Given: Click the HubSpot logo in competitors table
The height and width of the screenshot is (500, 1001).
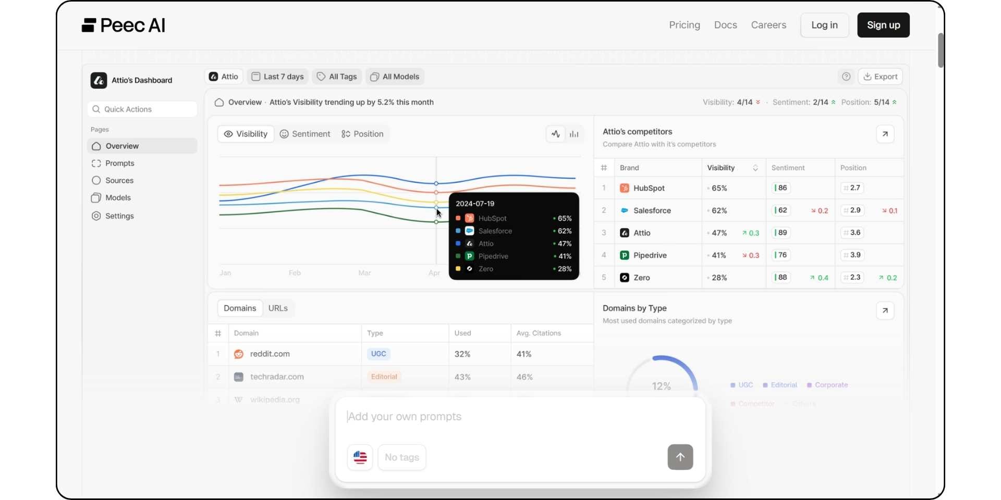Looking at the screenshot, I should 624,188.
